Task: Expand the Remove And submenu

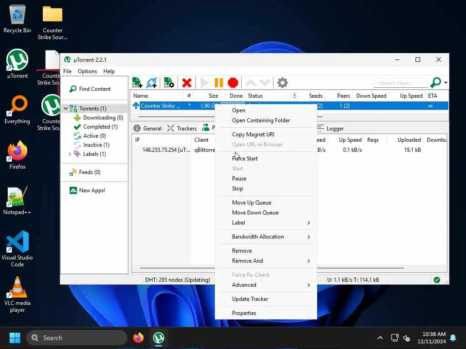Action: click(x=266, y=261)
